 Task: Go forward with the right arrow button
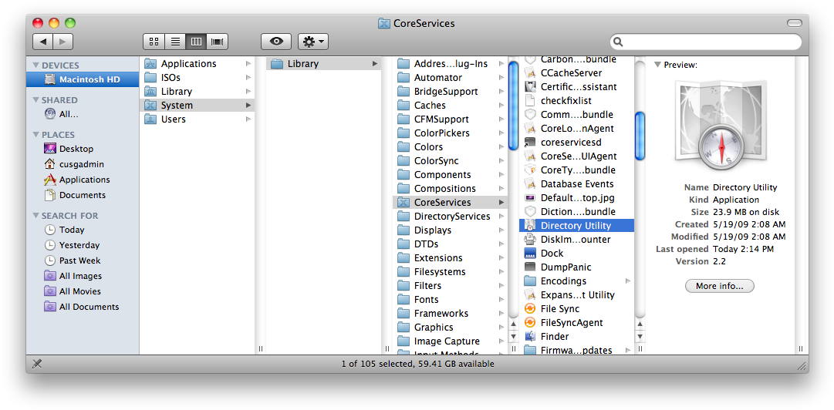tap(63, 42)
